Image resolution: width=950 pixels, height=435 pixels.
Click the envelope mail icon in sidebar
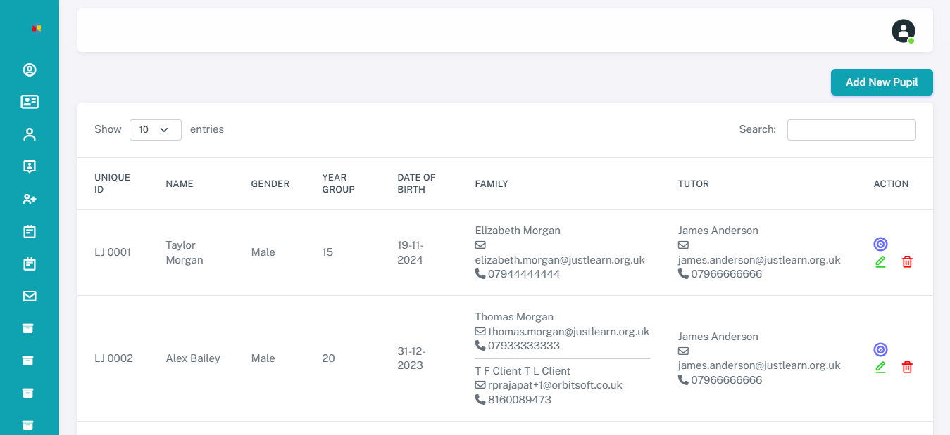(x=30, y=297)
